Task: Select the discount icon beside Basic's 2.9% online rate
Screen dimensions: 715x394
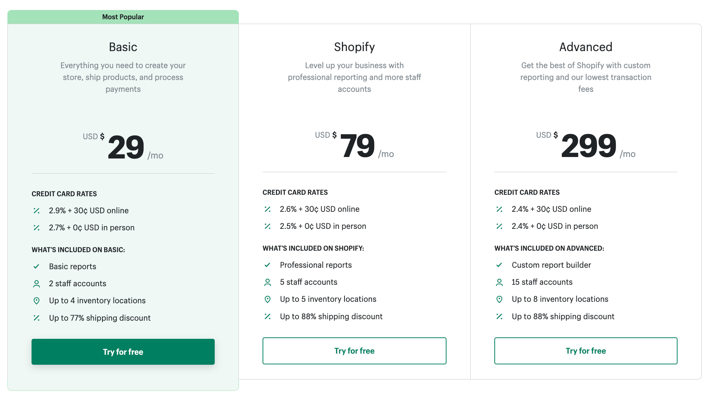Action: pyautogui.click(x=36, y=210)
